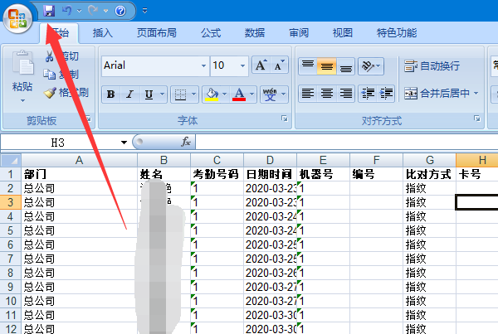Decrease indent
The height and width of the screenshot is (334, 498).
[x=368, y=94]
